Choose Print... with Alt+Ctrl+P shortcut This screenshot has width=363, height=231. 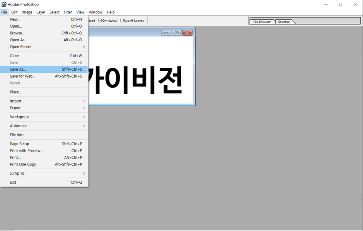(x=44, y=157)
